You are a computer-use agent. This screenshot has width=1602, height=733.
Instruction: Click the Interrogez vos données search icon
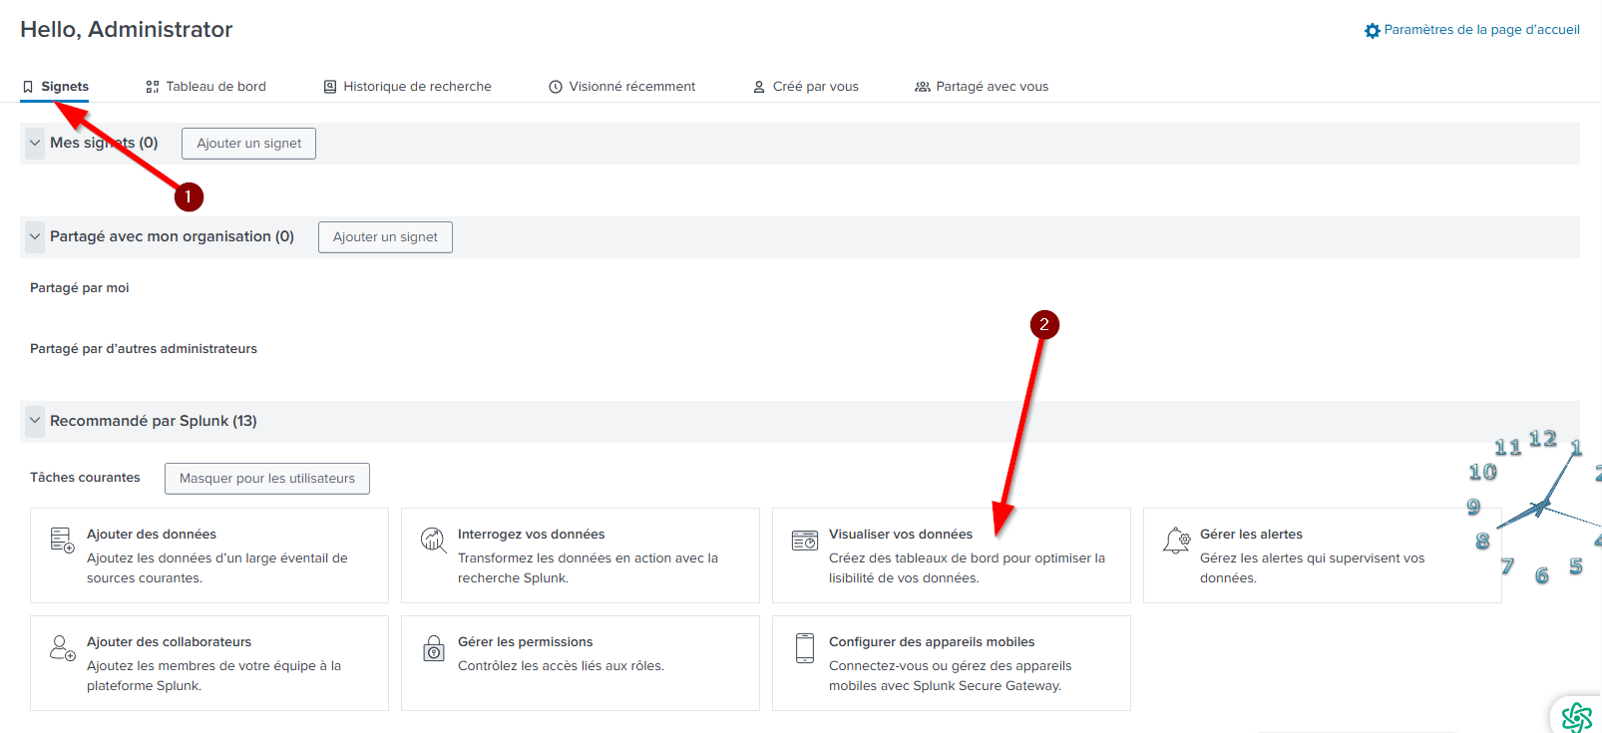tap(433, 540)
